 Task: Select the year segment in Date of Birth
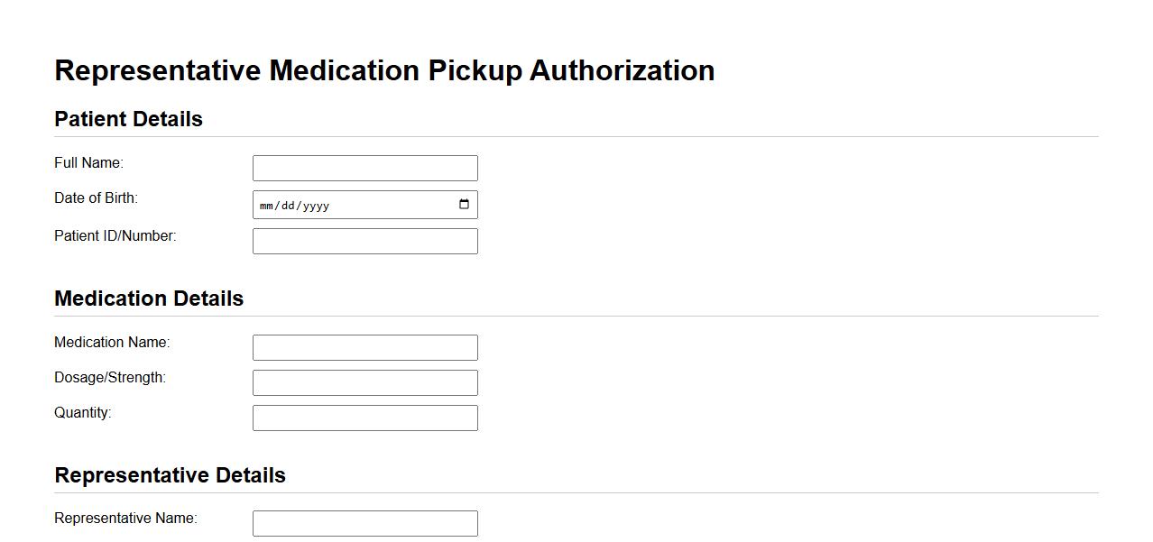316,206
